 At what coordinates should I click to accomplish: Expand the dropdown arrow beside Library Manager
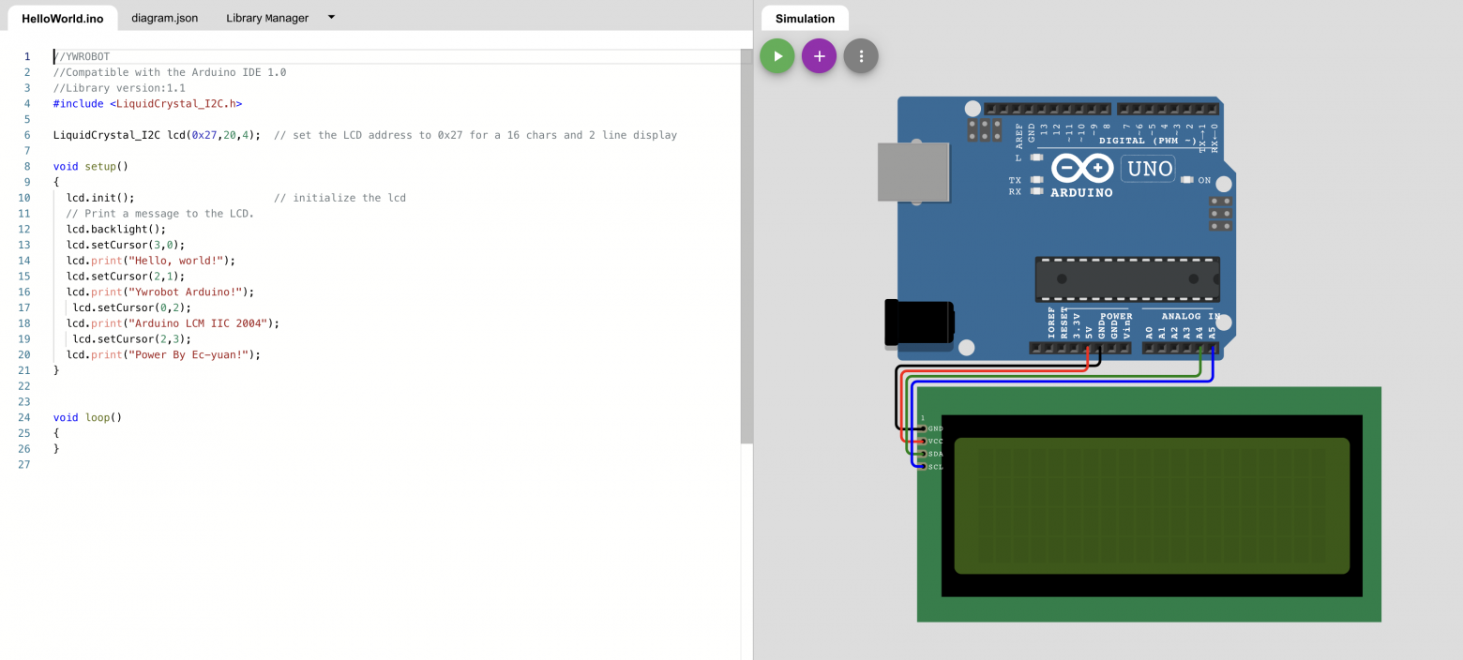[x=331, y=18]
